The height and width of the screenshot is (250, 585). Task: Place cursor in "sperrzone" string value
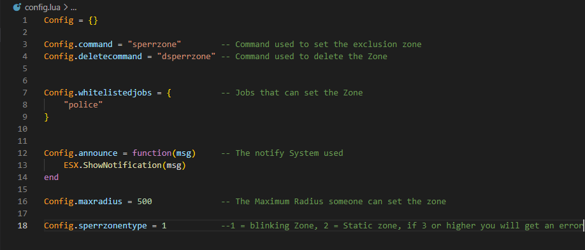[154, 45]
